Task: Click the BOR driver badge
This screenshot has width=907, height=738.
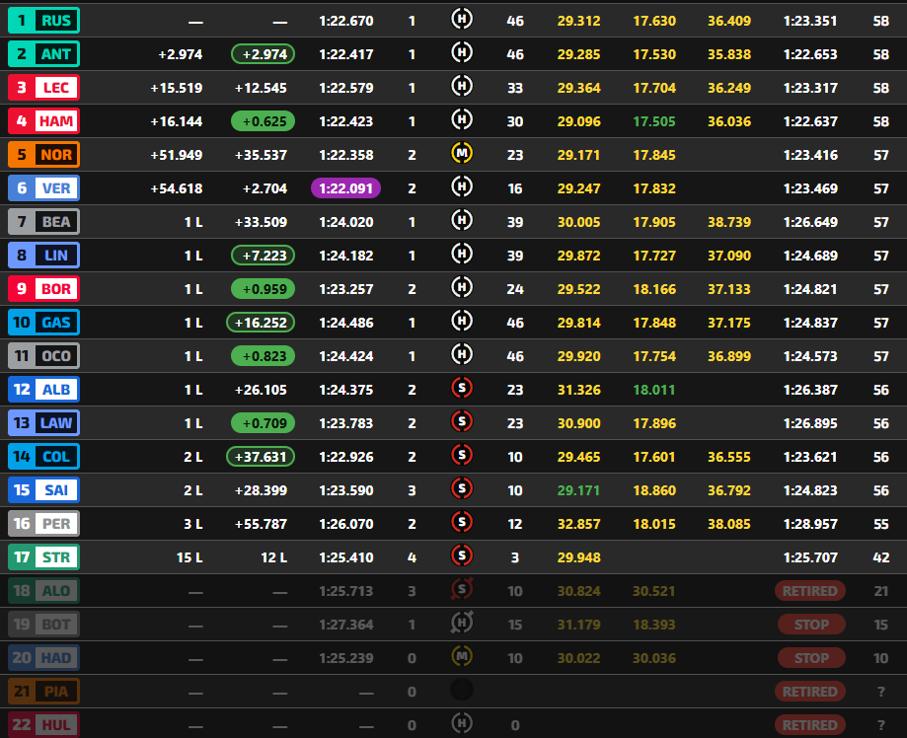Action: pyautogui.click(x=44, y=289)
